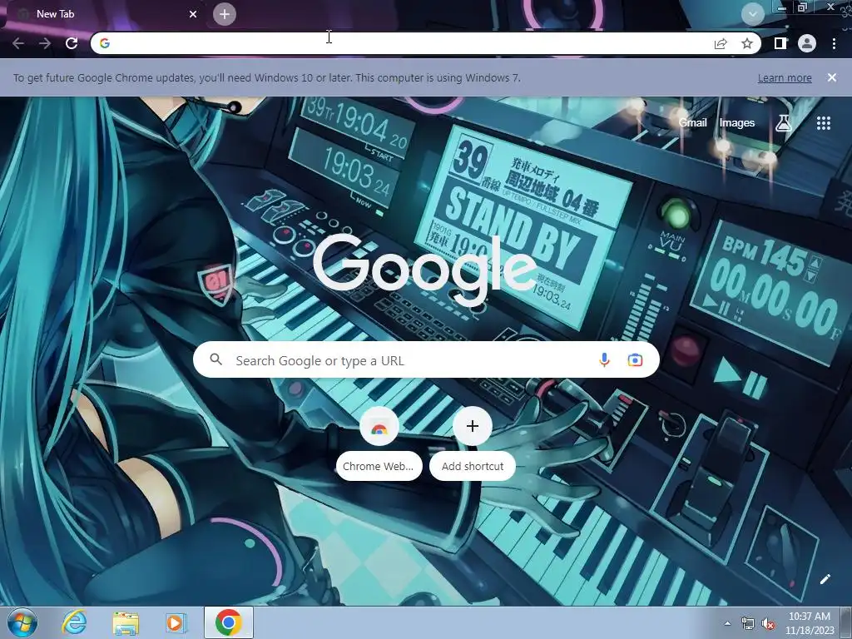Start voice search with the microphone
Image resolution: width=852 pixels, height=639 pixels.
604,359
